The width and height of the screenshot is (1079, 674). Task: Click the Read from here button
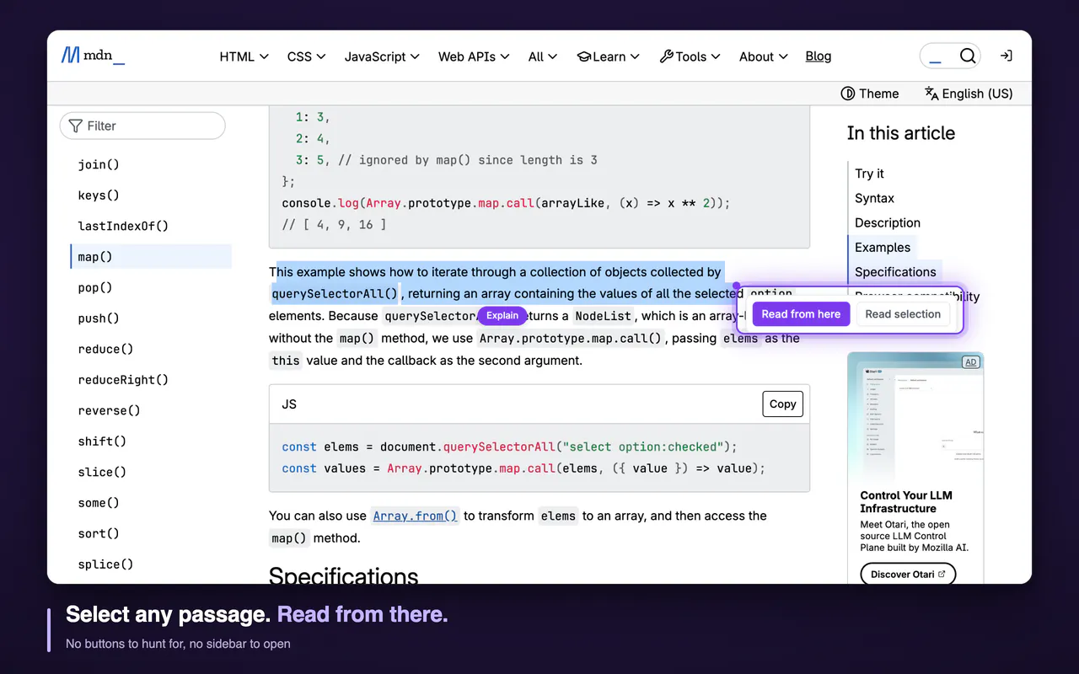[x=801, y=314]
